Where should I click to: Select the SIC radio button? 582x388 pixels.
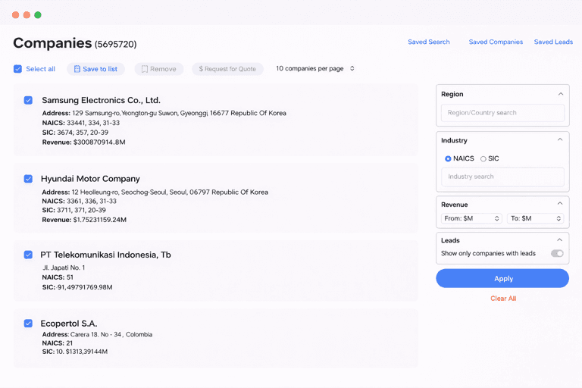tap(483, 158)
